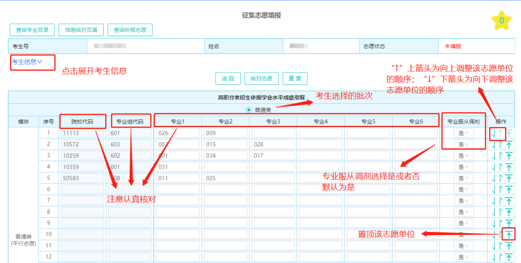Pin row 11 volunteer to the top
The image size is (521, 263).
coord(509,246)
